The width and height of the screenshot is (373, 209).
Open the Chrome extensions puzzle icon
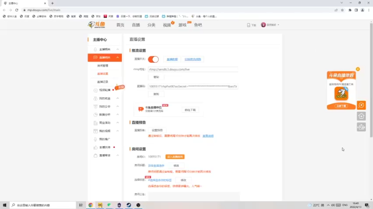click(350, 10)
